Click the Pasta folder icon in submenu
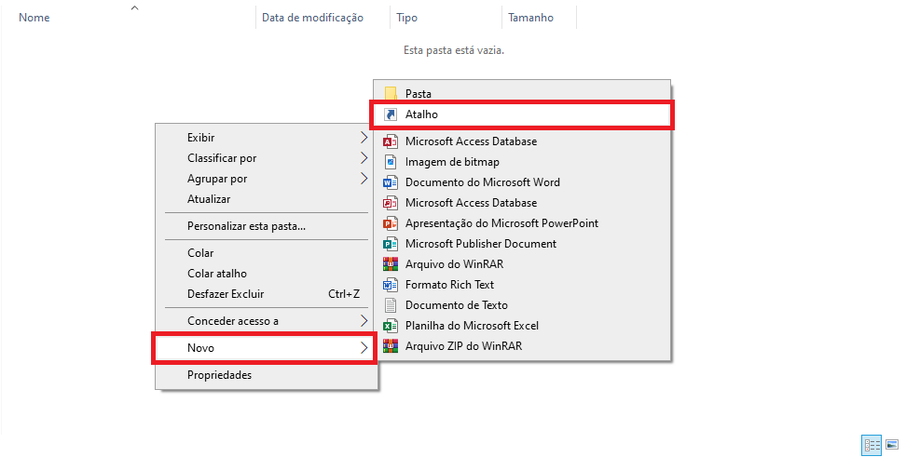The image size is (906, 457). 391,94
